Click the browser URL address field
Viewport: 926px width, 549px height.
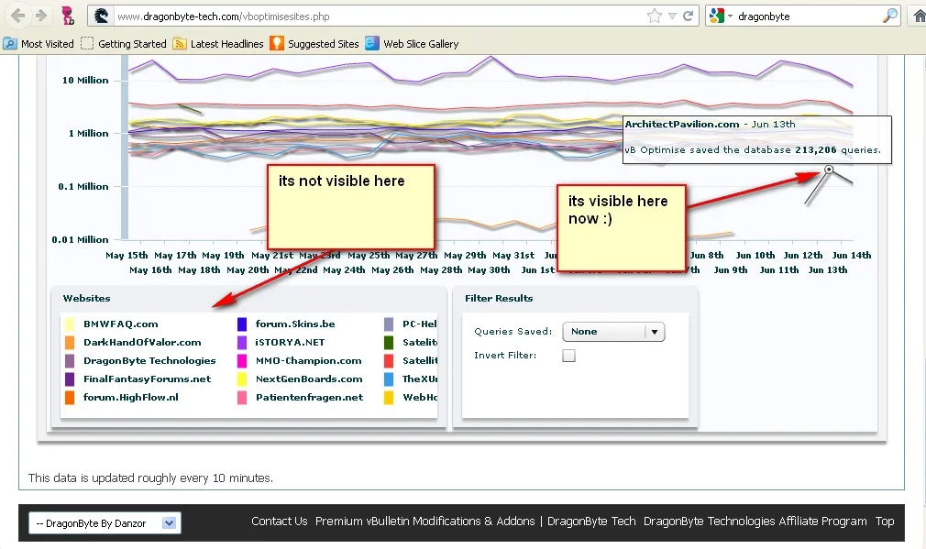(378, 16)
